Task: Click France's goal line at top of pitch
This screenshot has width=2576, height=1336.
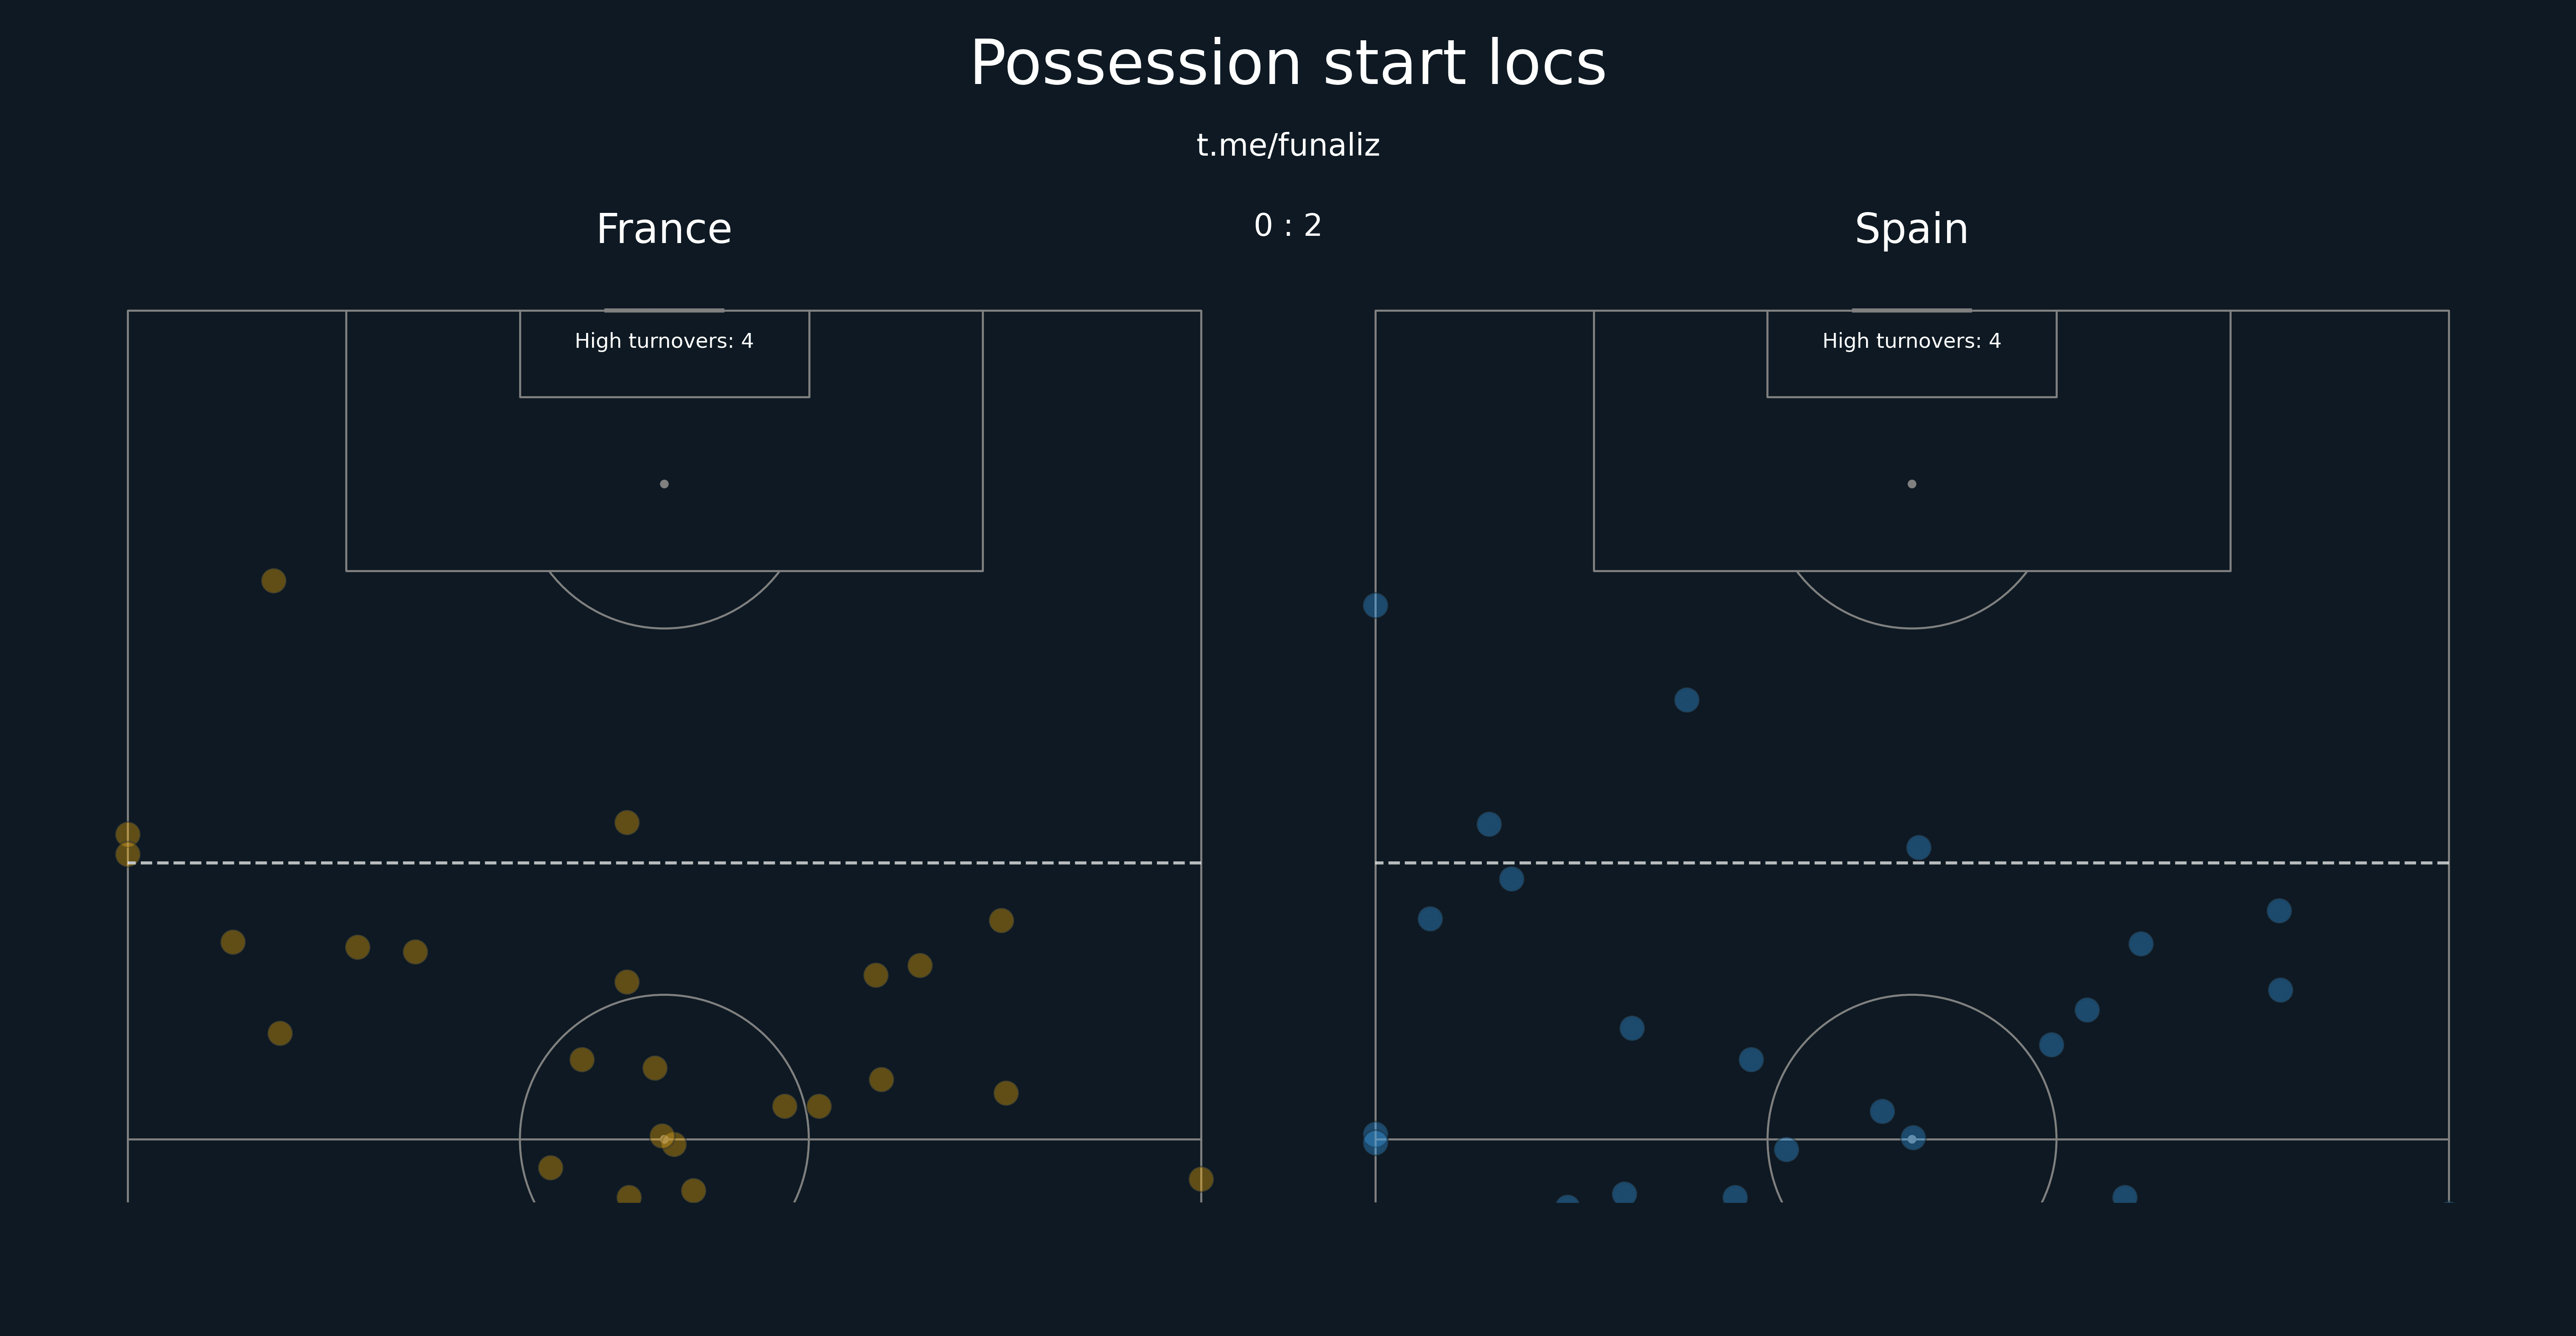Action: 664,310
